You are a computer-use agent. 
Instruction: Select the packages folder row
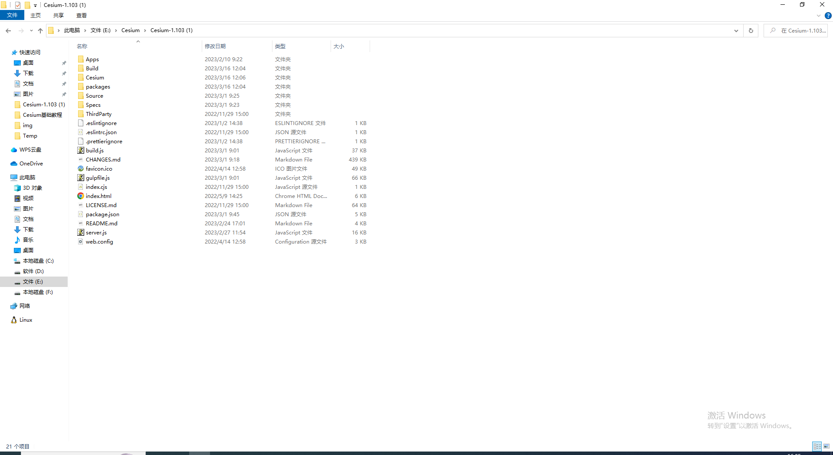click(222, 87)
